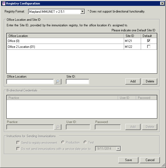Viewport: 166px width, 168px height.
Task: Cancel the registry configuration dialog
Action: pyautogui.click(x=150, y=160)
